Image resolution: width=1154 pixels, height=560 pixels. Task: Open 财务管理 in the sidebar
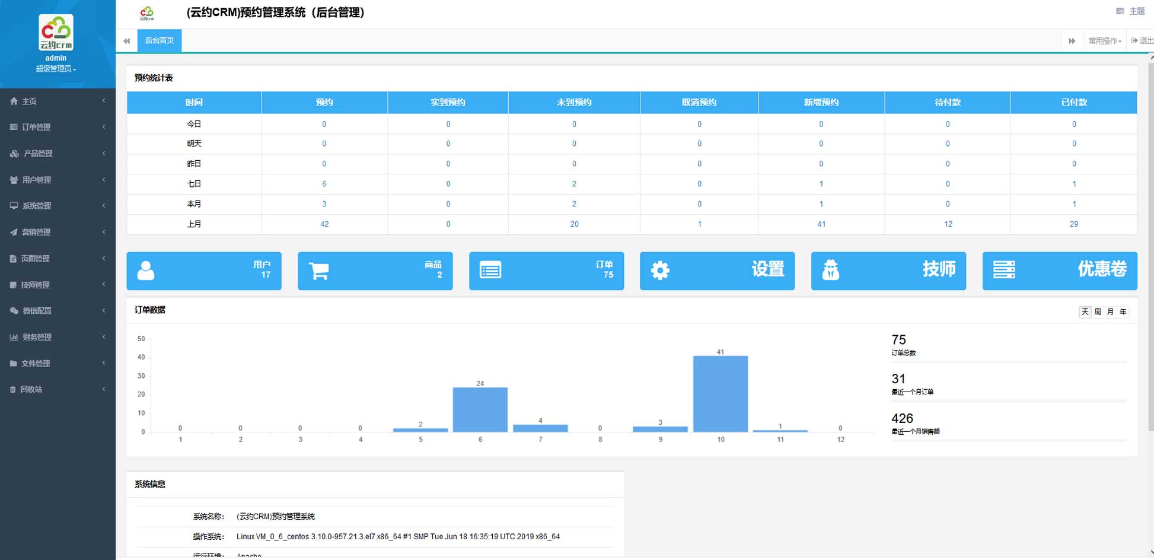pos(58,337)
